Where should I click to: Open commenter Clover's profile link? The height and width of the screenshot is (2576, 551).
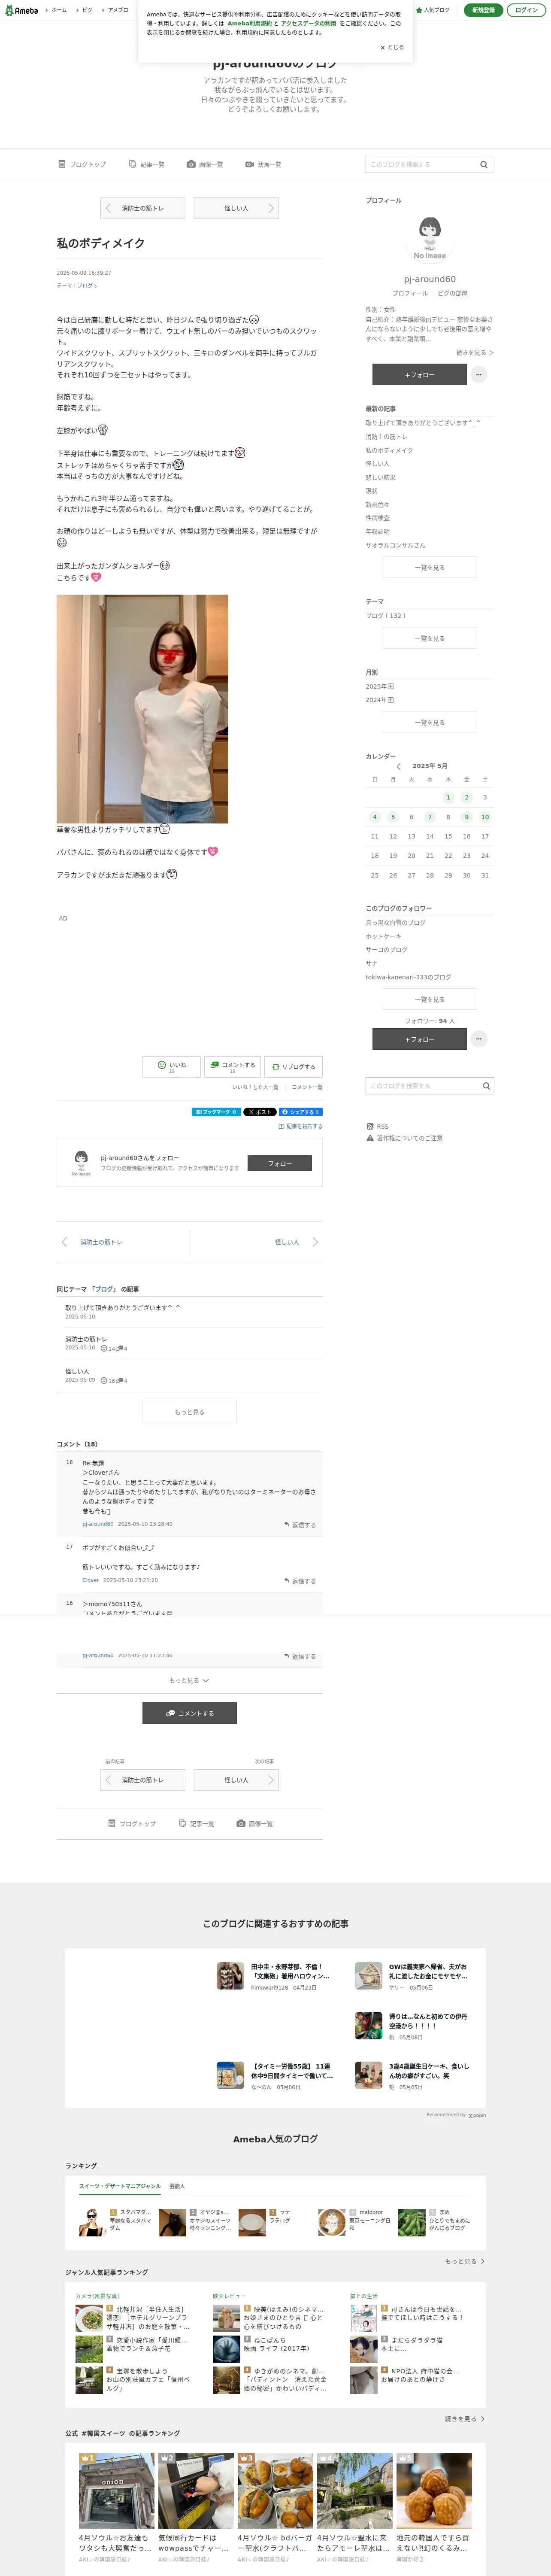pos(90,1580)
